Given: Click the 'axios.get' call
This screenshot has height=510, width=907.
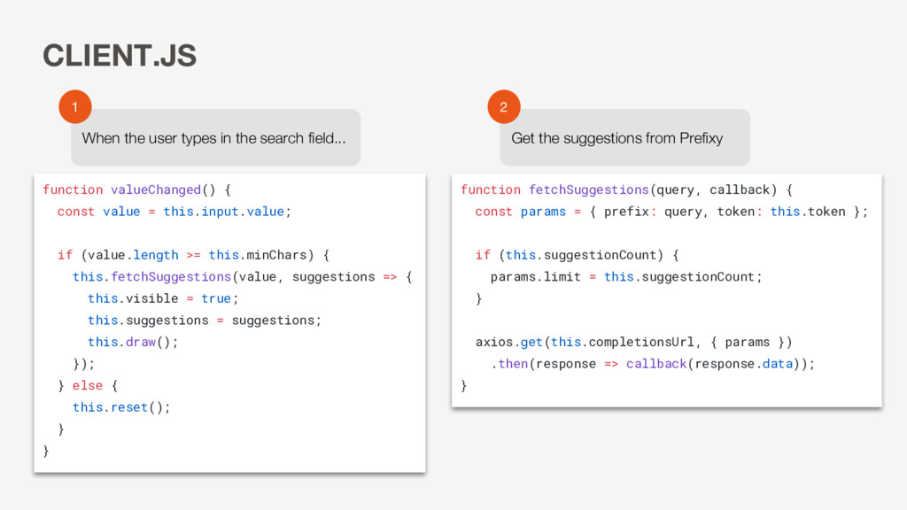Looking at the screenshot, I should coord(509,342).
